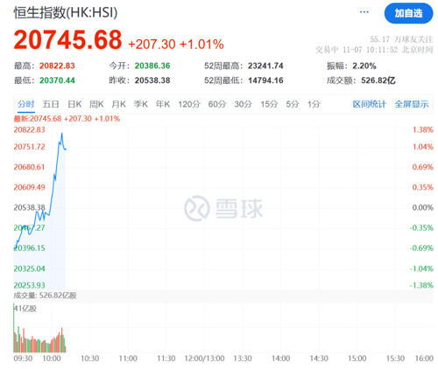Open the 季K quarterly chart tab
Viewport: 438px width, 369px height.
point(141,104)
